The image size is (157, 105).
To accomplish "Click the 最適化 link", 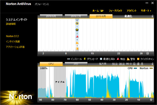I will [x=128, y=16].
